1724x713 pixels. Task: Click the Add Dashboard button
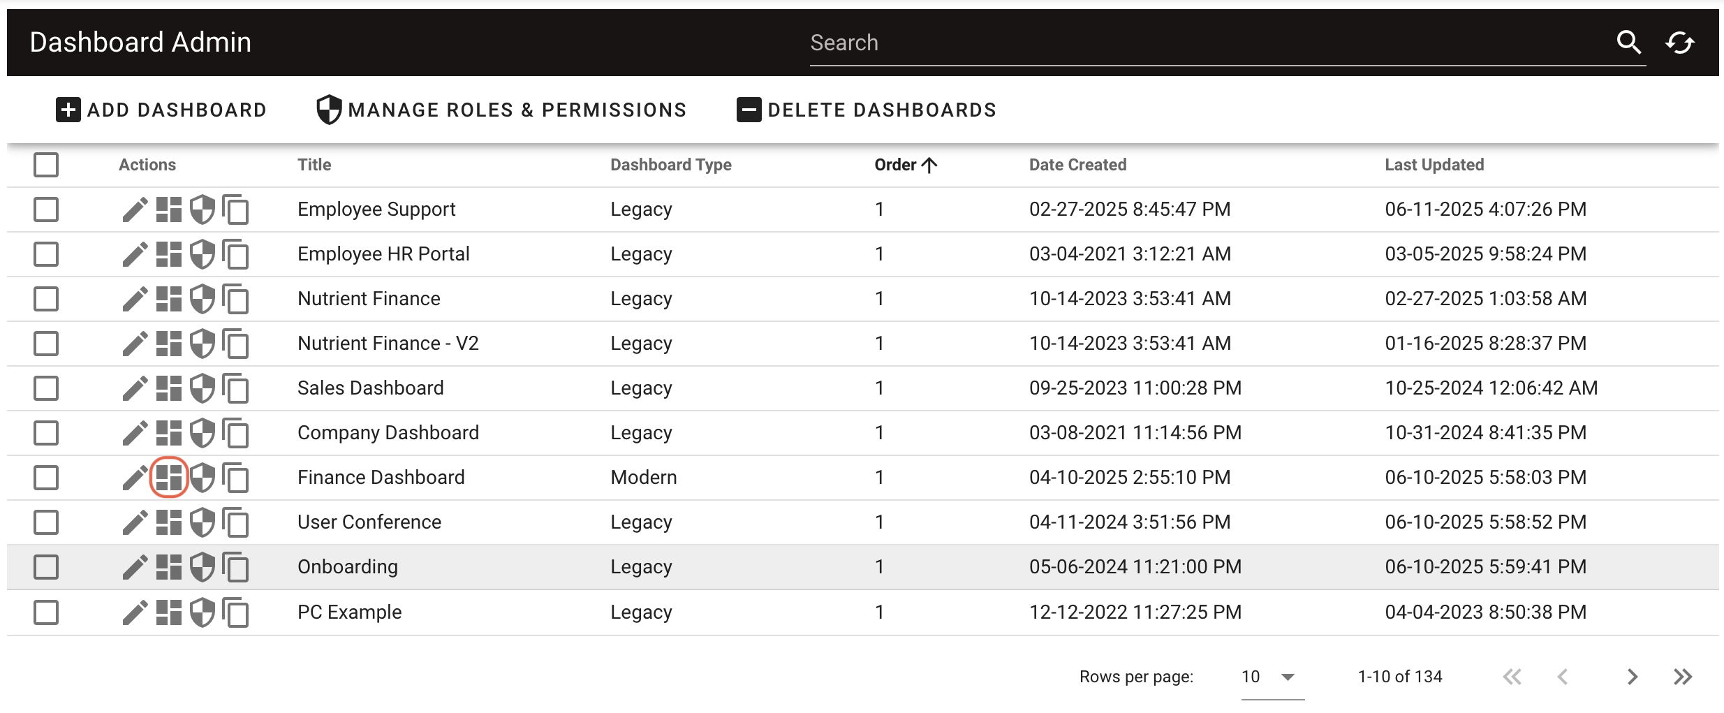click(161, 110)
